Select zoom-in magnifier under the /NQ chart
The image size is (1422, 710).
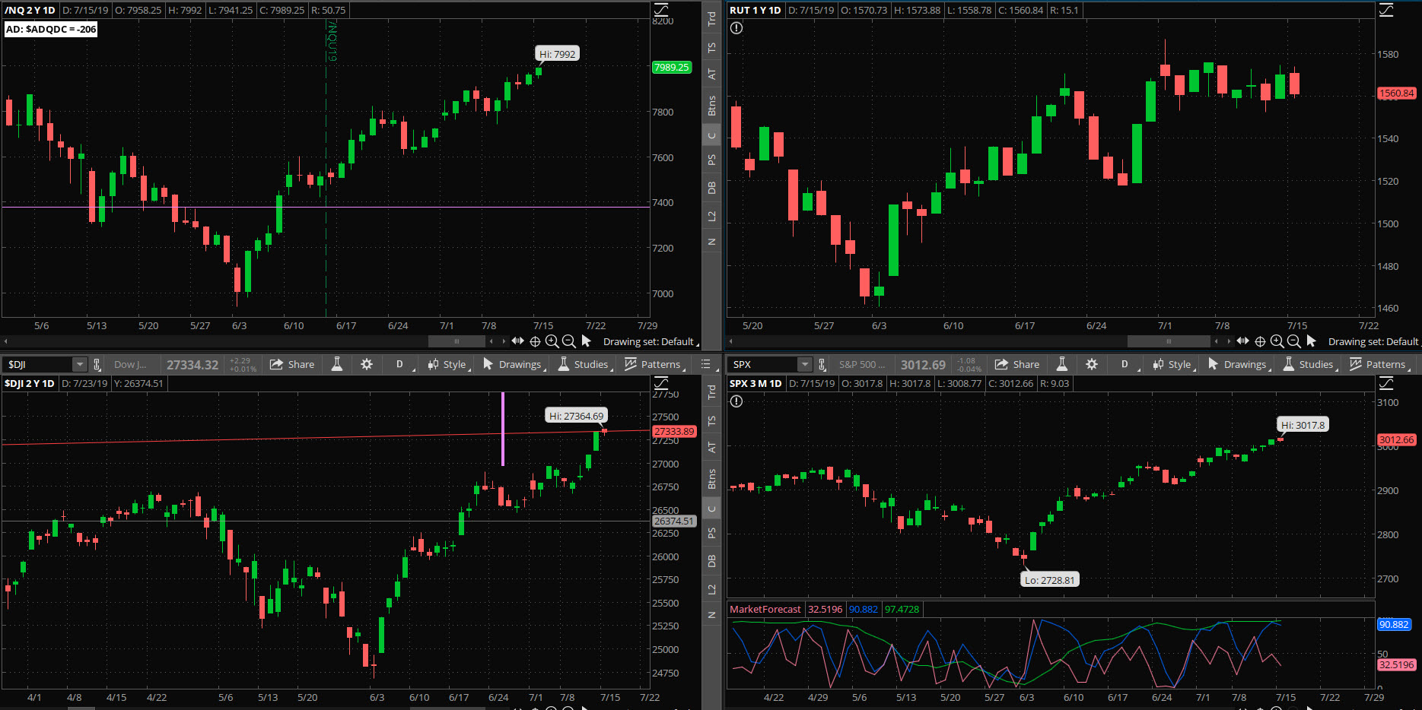click(552, 341)
